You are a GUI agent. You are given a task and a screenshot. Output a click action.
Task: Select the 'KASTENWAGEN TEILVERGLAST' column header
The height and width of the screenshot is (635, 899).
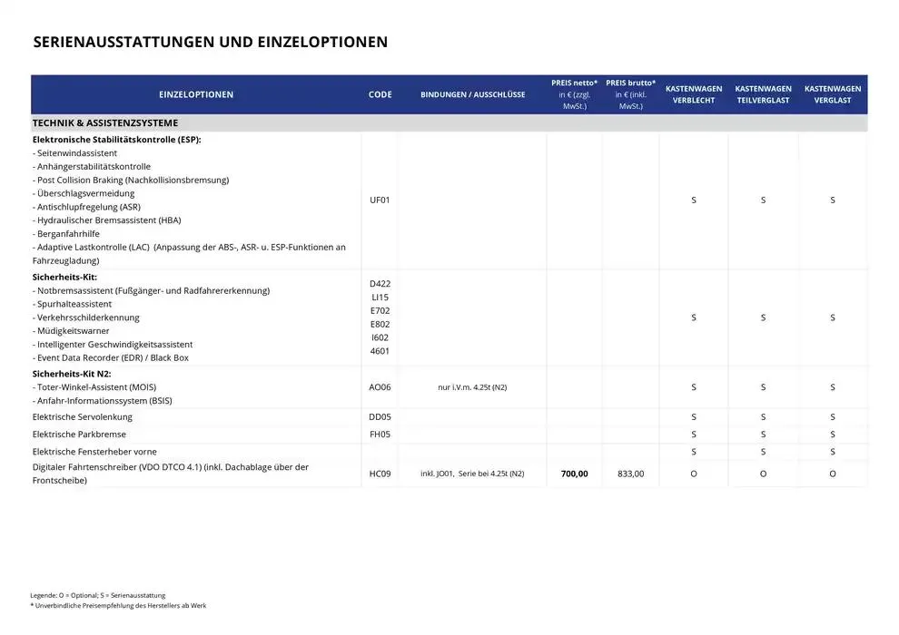pyautogui.click(x=763, y=94)
